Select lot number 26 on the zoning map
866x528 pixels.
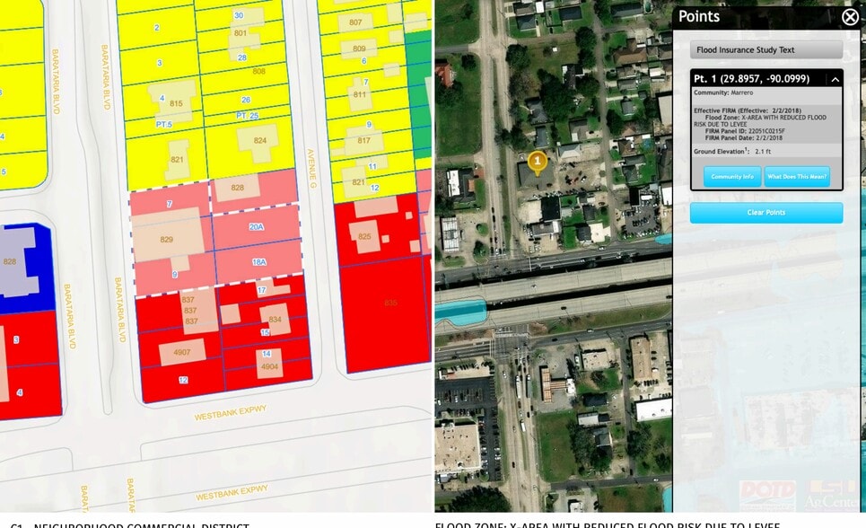click(246, 100)
